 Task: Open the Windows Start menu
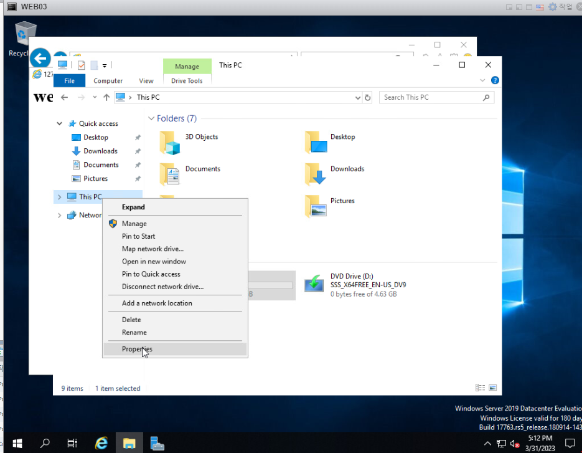tap(17, 443)
